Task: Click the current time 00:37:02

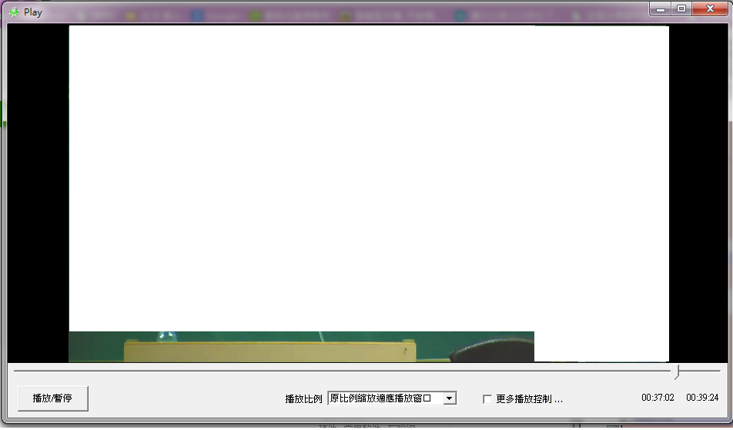Action: (x=658, y=398)
